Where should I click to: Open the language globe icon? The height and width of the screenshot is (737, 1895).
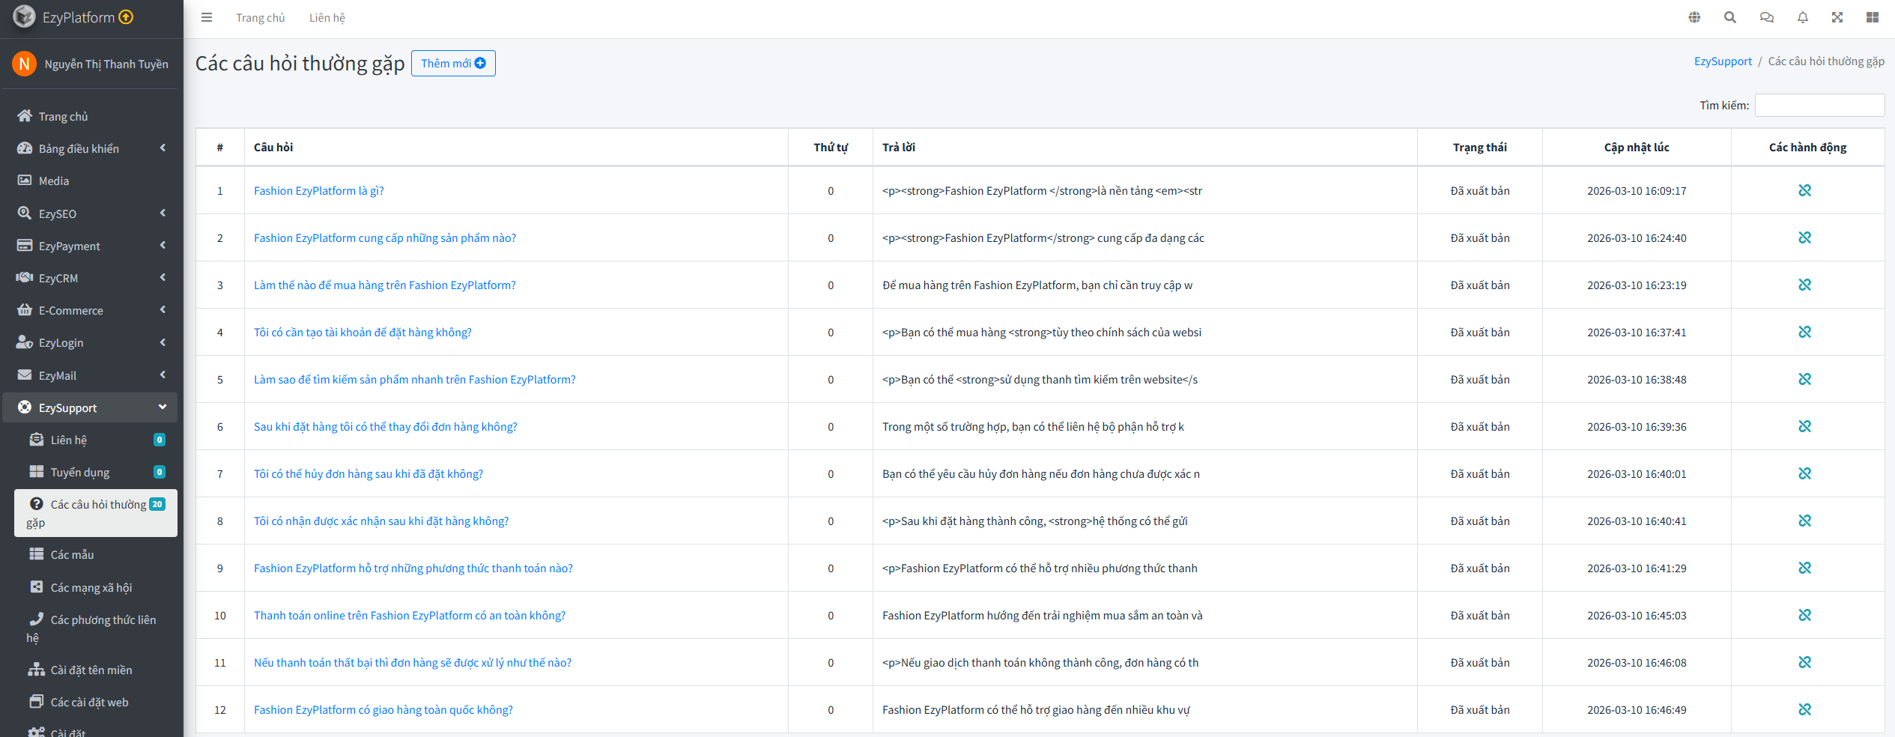[1694, 18]
